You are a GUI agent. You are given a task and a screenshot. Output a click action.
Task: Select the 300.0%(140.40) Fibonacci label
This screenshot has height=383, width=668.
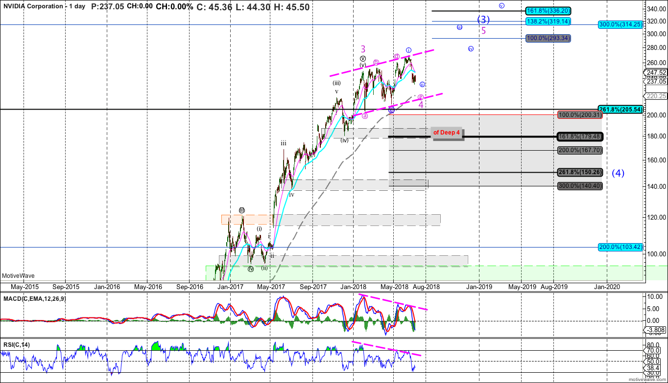[x=580, y=186]
